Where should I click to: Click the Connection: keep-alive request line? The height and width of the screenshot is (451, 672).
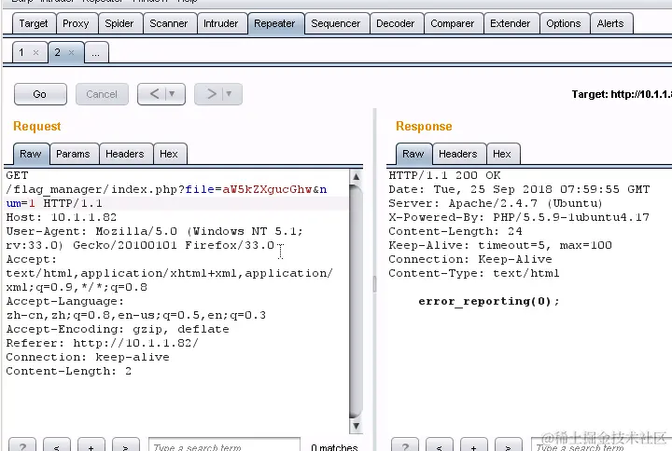[x=88, y=357]
